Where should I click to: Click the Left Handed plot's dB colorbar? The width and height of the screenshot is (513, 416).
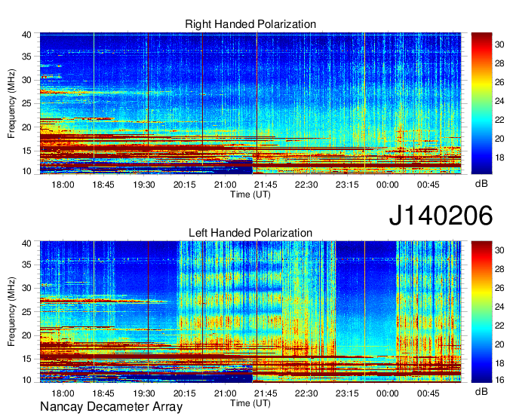coord(481,312)
